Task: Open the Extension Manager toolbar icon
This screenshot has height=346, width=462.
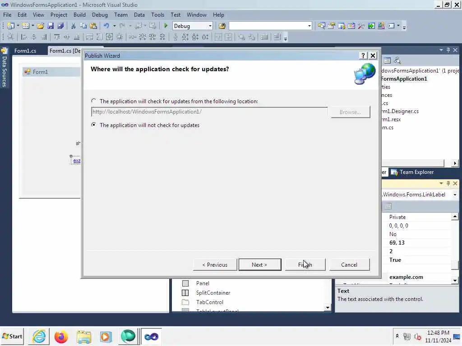Action: tap(381, 26)
